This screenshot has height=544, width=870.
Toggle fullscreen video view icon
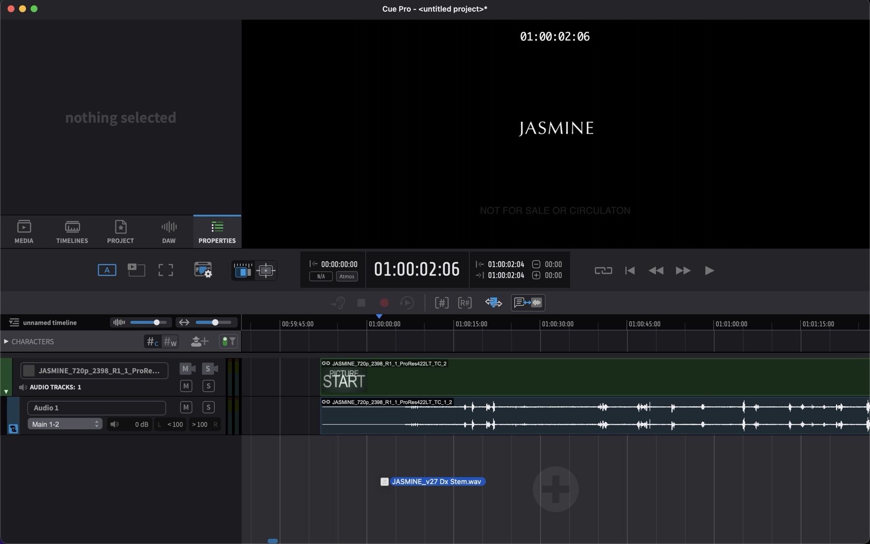click(165, 270)
